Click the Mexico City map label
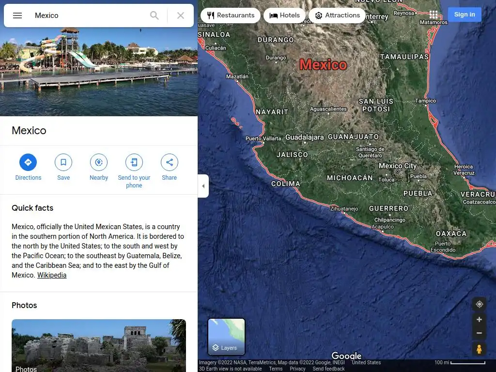Image resolution: width=496 pixels, height=372 pixels. [x=398, y=166]
